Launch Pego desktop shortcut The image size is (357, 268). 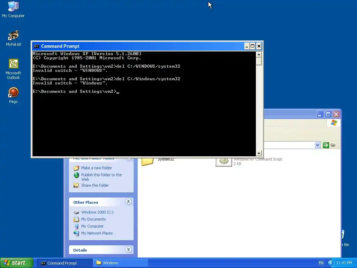pos(13,95)
